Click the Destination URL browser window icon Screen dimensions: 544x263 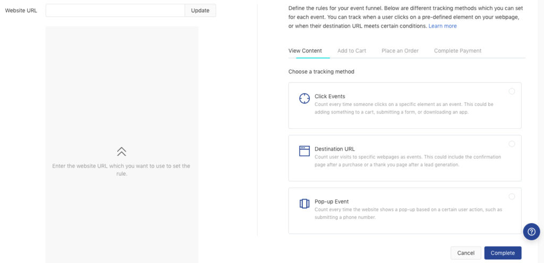click(x=304, y=151)
